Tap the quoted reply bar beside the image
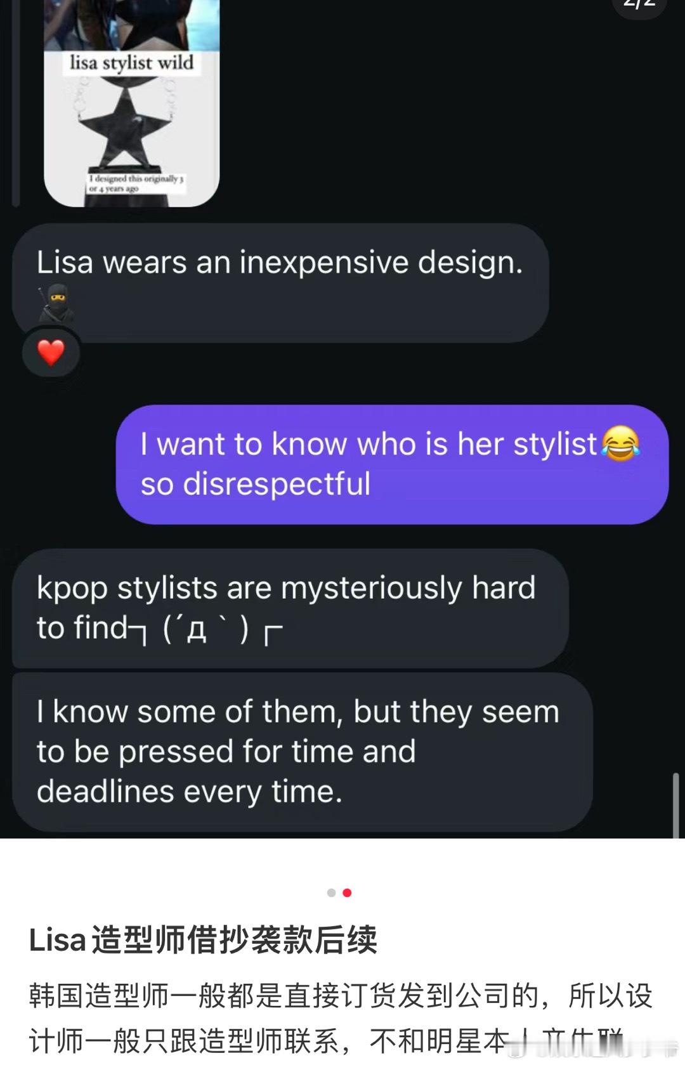 15,103
